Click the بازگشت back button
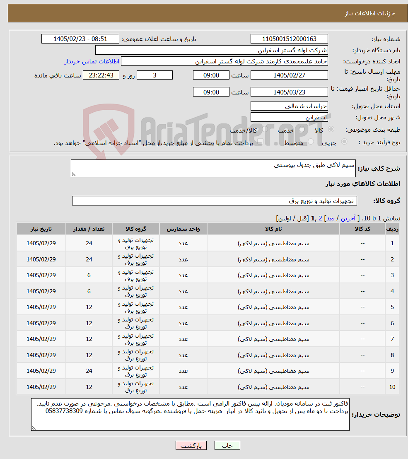Image resolution: width=408 pixels, height=459 pixels. click(191, 445)
